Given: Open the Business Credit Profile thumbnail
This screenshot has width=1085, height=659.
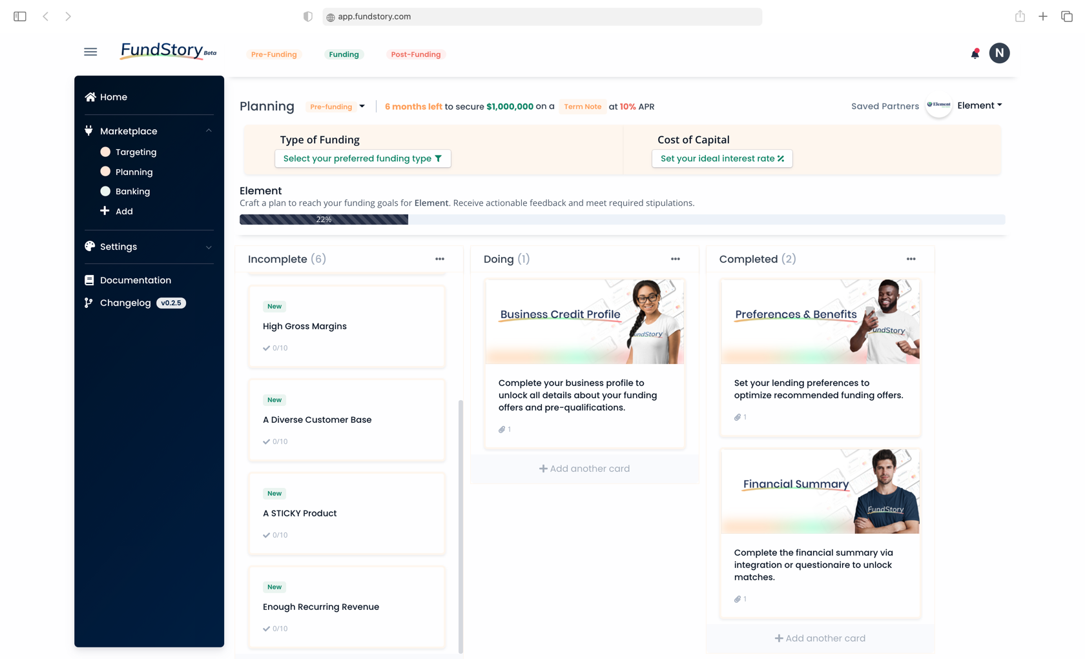Looking at the screenshot, I should [x=584, y=321].
